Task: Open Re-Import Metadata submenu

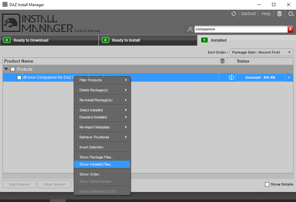Action: click(102, 127)
